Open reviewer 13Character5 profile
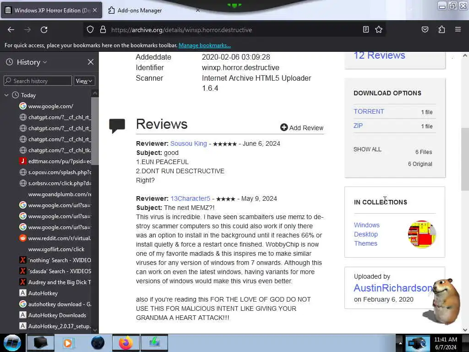469x352 pixels. [190, 199]
